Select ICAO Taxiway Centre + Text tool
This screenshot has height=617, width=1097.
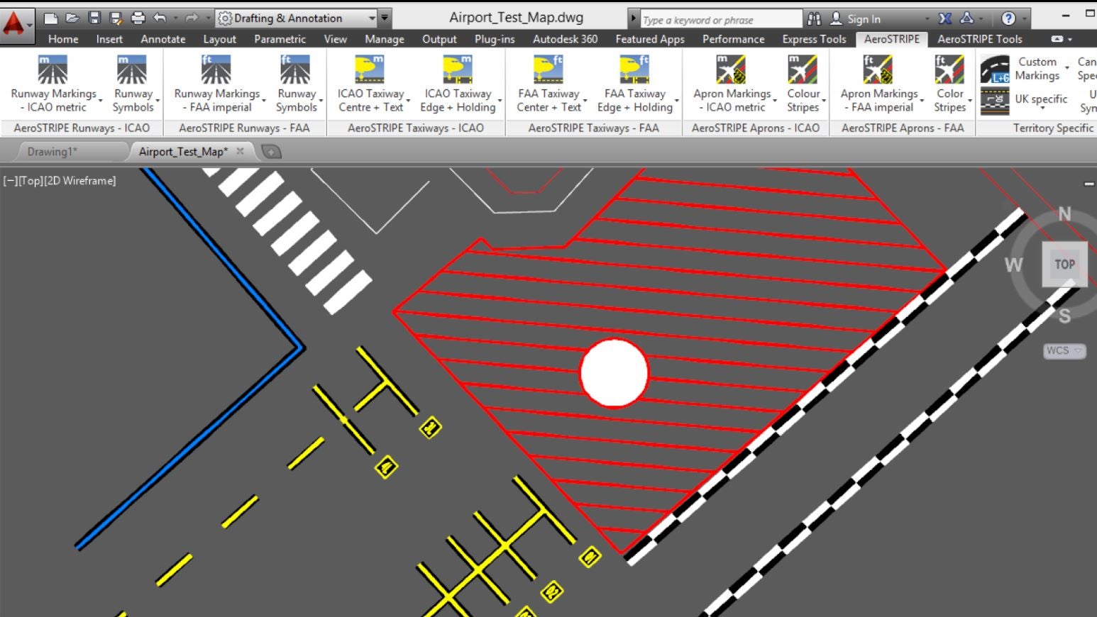pyautogui.click(x=370, y=70)
